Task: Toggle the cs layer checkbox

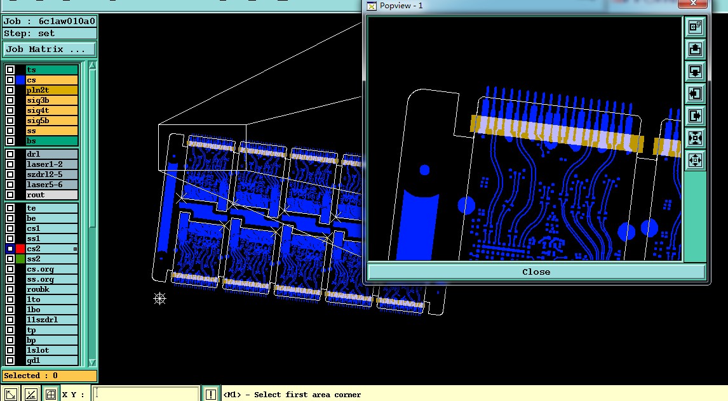Action: point(10,80)
